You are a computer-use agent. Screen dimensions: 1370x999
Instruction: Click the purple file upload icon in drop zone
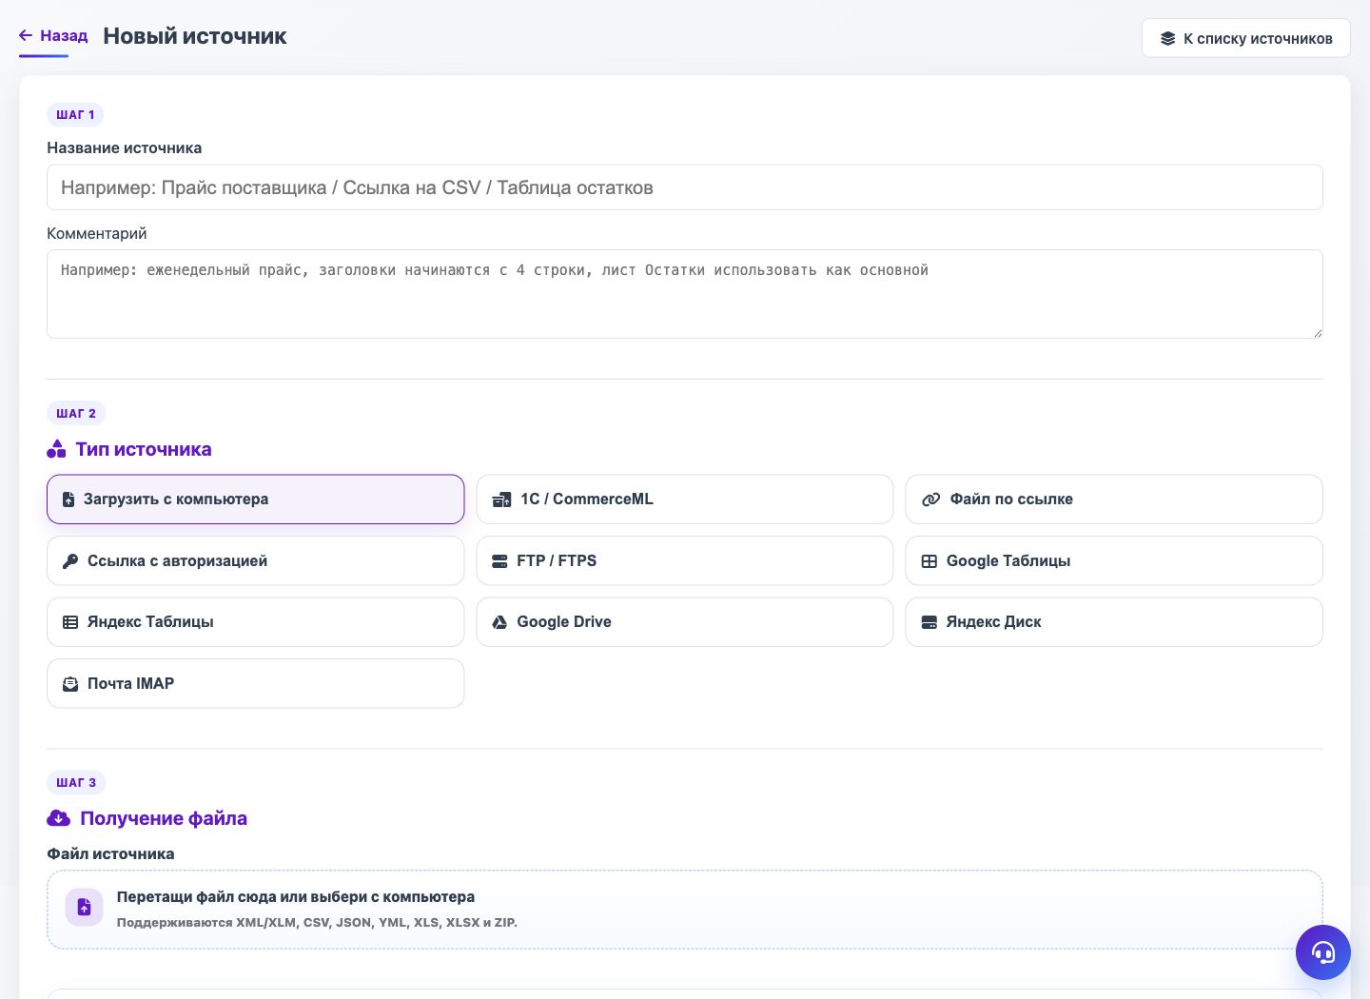tap(84, 908)
